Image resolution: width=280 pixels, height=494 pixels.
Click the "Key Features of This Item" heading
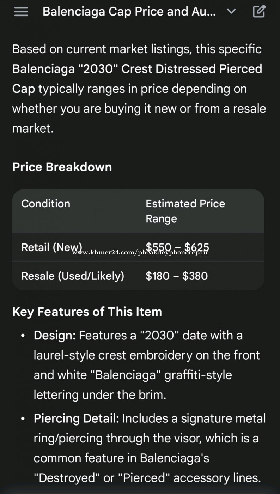pyautogui.click(x=87, y=312)
